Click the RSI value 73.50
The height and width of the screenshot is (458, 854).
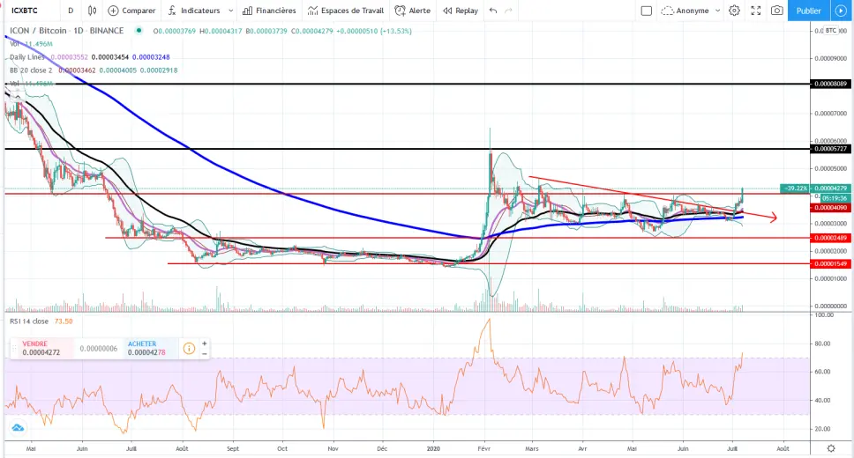(x=64, y=321)
